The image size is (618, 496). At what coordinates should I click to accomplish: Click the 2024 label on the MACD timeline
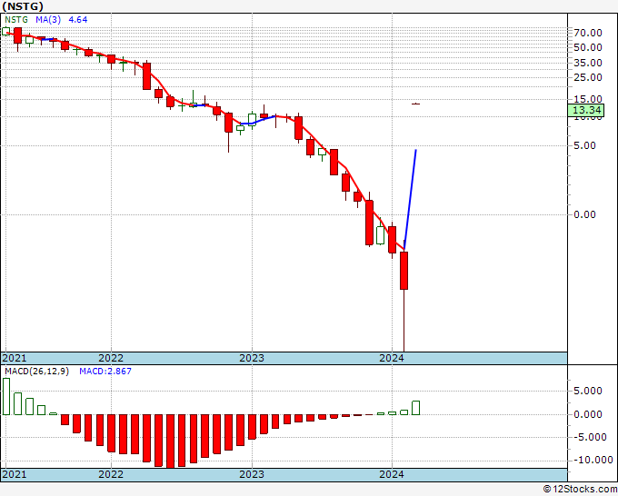pyautogui.click(x=392, y=474)
